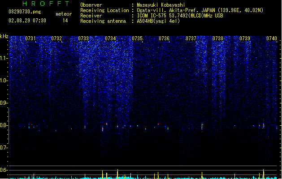Select the file name 08290730.png
The image size is (282, 179).
(25, 12)
